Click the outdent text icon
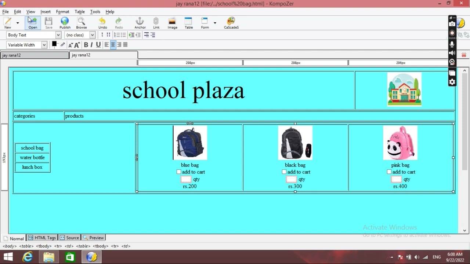This screenshot has height=264, width=470. [x=138, y=35]
